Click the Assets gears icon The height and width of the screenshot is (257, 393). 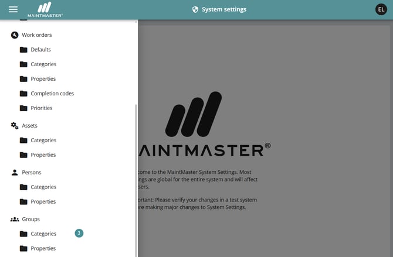pos(15,126)
